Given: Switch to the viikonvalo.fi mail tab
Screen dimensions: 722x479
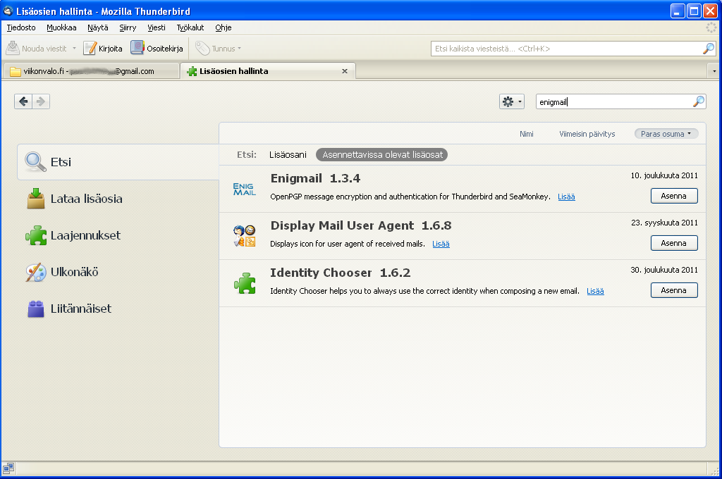Looking at the screenshot, I should click(91, 71).
